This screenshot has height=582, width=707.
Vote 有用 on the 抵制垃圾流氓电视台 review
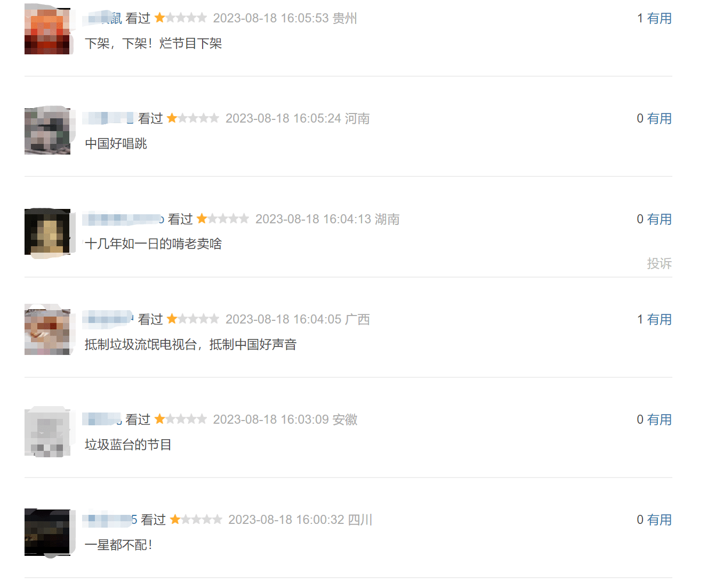(659, 319)
